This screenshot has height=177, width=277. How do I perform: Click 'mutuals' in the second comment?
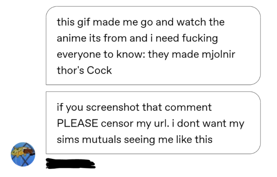coord(102,139)
